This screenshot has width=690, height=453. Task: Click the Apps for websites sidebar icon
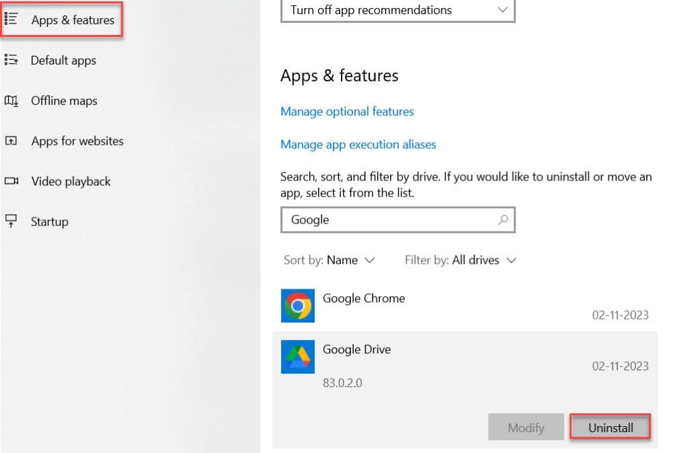click(x=11, y=141)
